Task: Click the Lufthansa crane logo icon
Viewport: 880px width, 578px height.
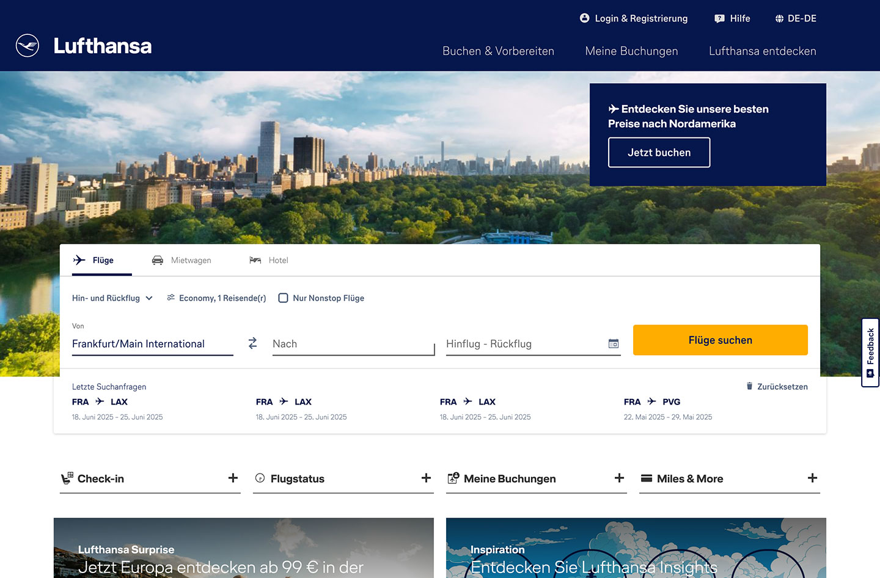Action: coord(28,46)
